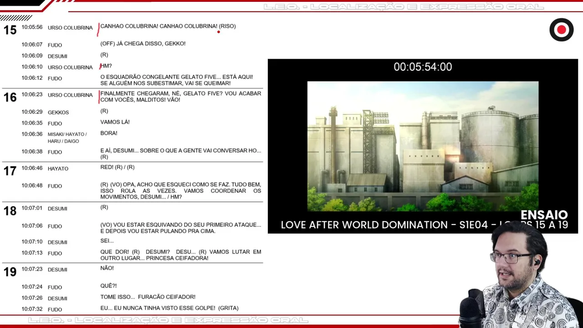Select loop number 17
583x328 pixels.
(x=10, y=171)
